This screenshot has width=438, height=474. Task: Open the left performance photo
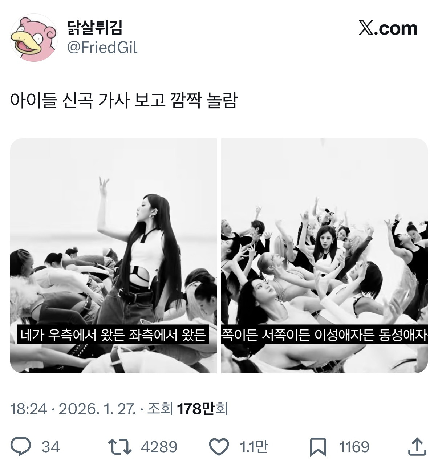click(x=113, y=255)
